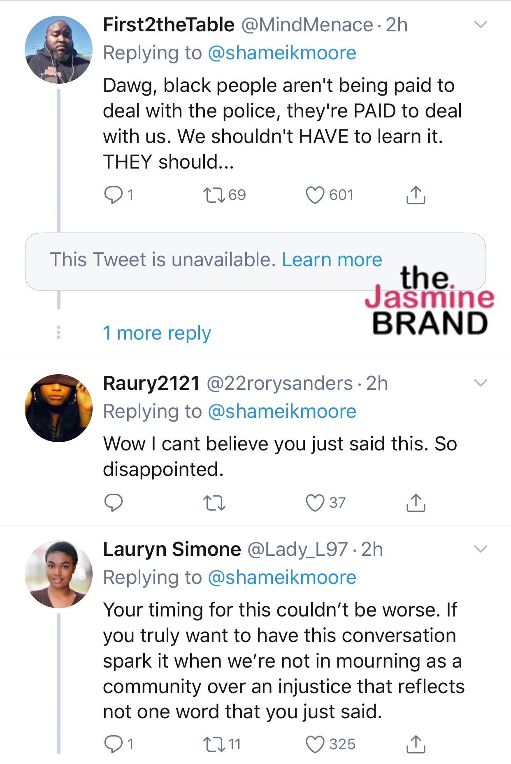This screenshot has height=764, width=511.
Task: Show 1 more reply in thread
Action: [157, 333]
